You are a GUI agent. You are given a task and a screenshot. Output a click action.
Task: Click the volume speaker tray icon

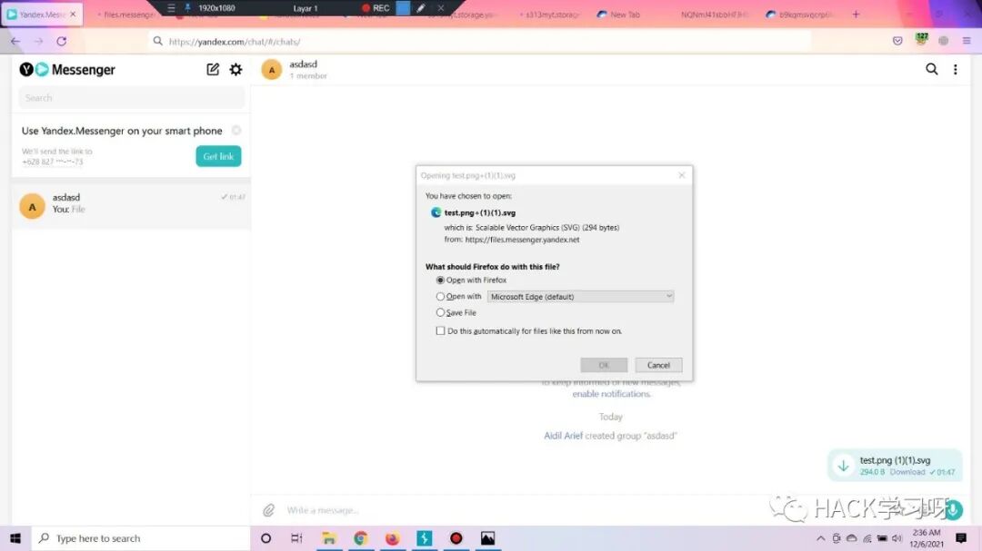coord(897,538)
